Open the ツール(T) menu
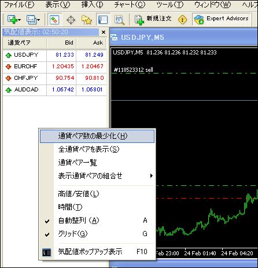The image size is (258, 268). (169, 5)
